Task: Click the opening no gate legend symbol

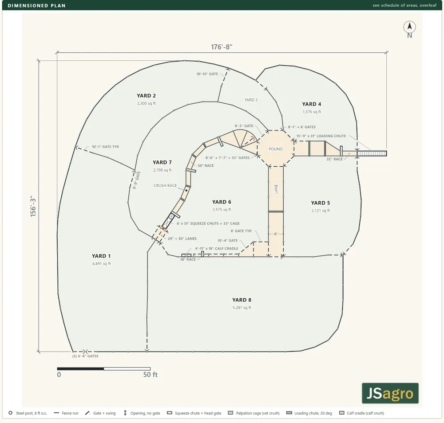Action: point(125,413)
